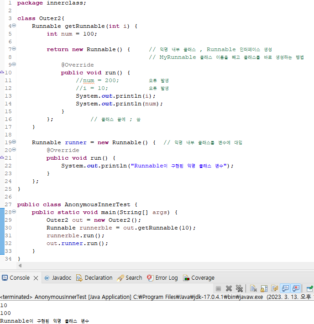Click Remove Launch single X icon

[x=229, y=288]
